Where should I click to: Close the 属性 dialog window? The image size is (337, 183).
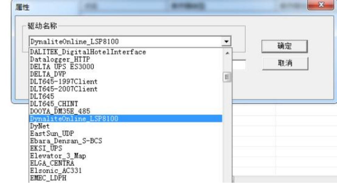coord(321,5)
